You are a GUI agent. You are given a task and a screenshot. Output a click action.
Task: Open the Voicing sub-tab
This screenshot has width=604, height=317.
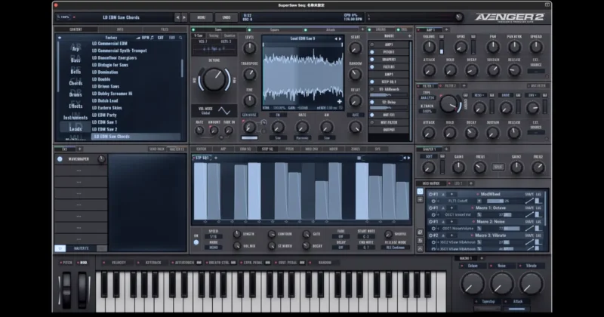click(x=214, y=35)
